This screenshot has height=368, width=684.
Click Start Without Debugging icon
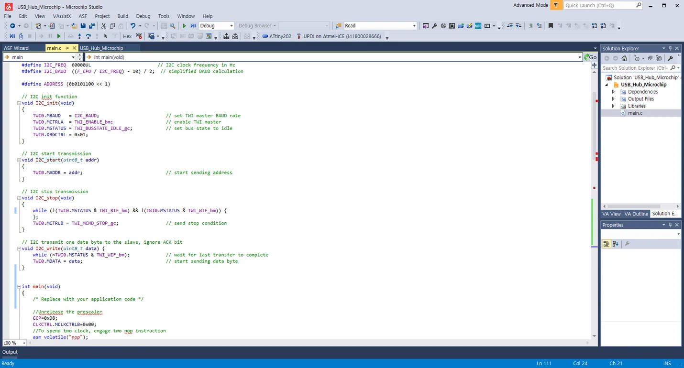click(x=193, y=26)
